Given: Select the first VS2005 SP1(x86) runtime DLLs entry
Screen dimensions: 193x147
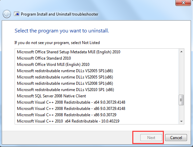Looking at the screenshot, I should tap(65, 71).
